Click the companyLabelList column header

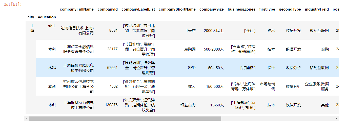click(x=138, y=9)
